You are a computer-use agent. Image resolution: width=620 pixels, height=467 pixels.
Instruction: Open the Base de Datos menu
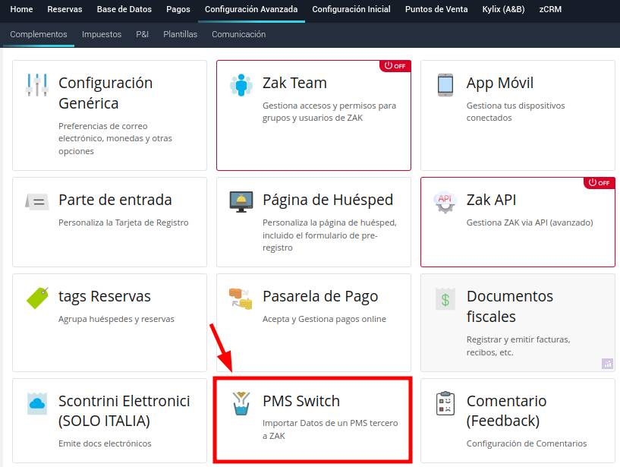pos(124,9)
